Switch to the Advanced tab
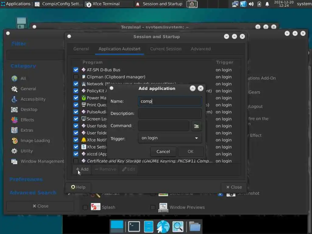This screenshot has width=312, height=234. coord(200,49)
